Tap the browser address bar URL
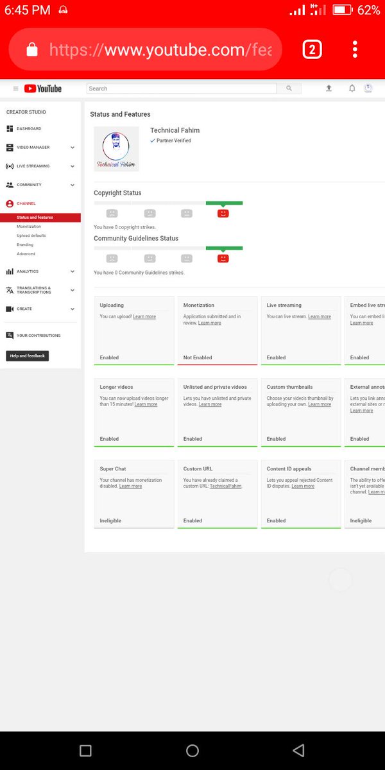Viewport: 385px width, 770px height. 160,49
